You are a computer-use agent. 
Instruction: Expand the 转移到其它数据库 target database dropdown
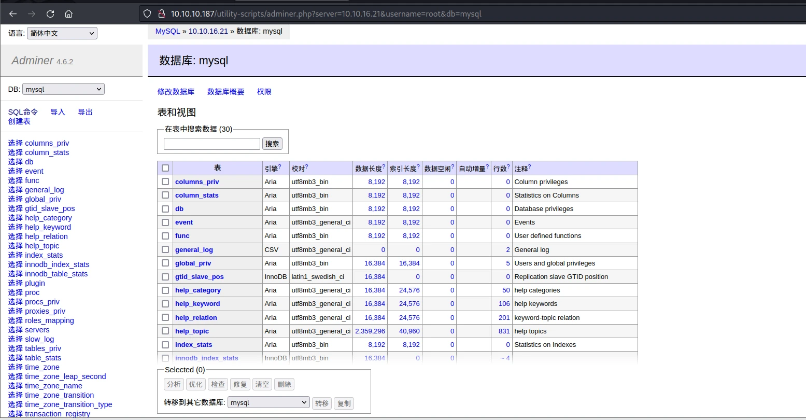pos(268,403)
